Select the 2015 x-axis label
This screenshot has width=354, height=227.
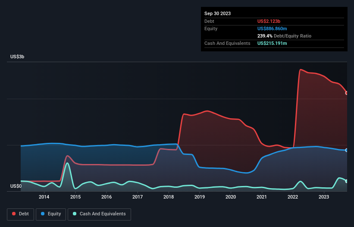coord(75,197)
